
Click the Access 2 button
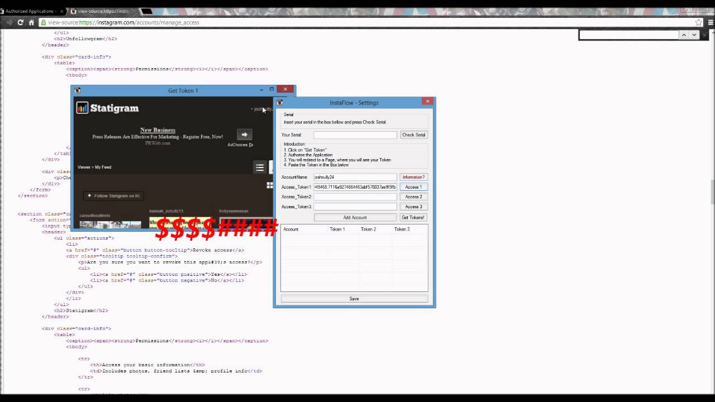click(x=414, y=197)
